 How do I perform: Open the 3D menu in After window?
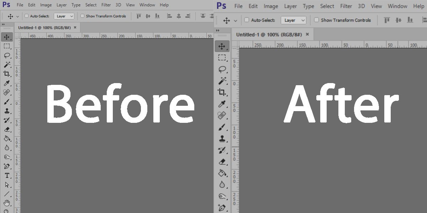click(x=362, y=6)
